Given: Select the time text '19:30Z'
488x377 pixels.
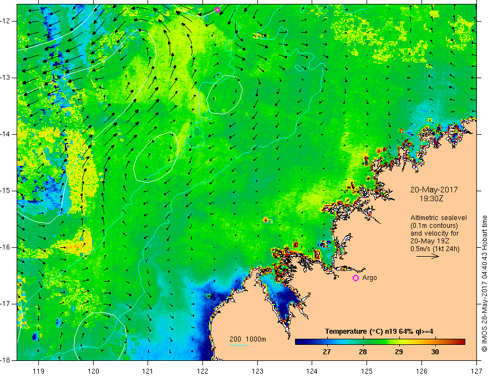Looking at the screenshot, I should click(x=431, y=198).
